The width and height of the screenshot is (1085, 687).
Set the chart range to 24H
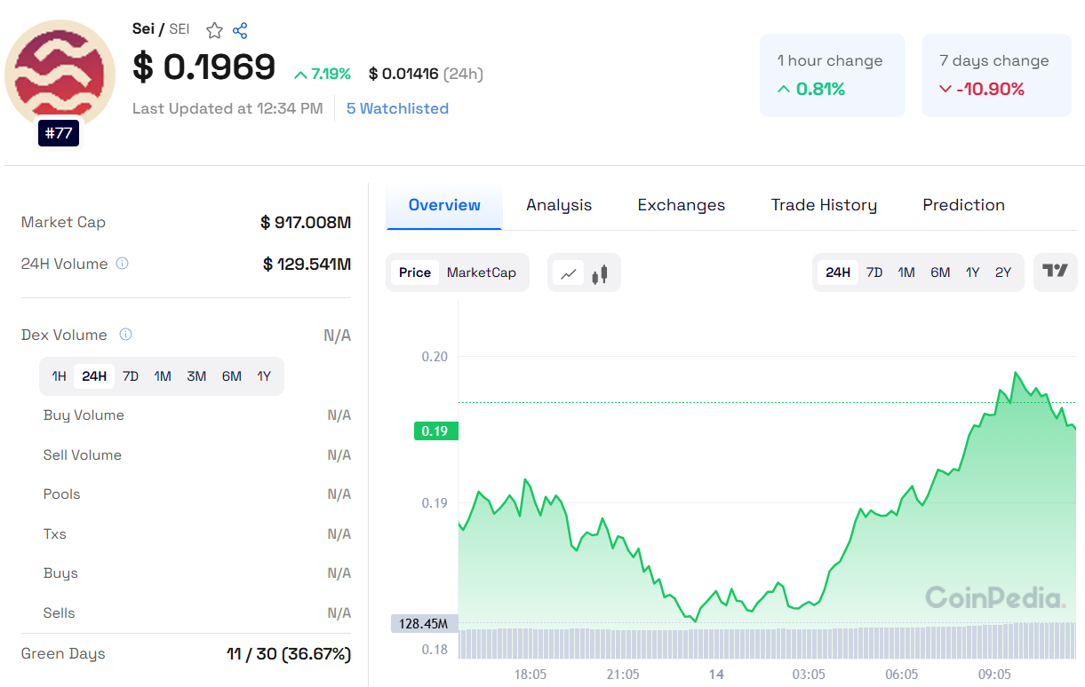(x=838, y=272)
